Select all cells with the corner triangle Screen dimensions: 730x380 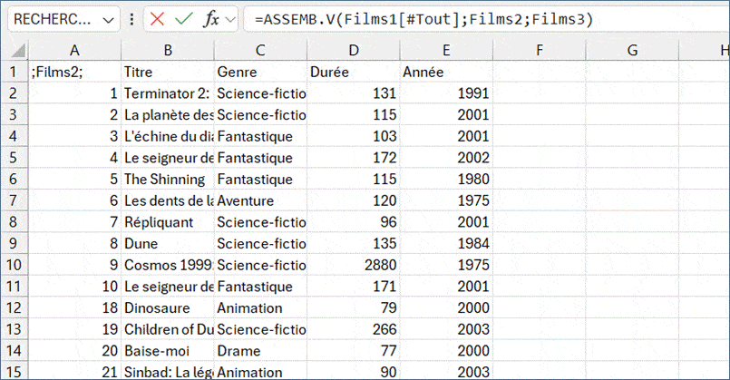pyautogui.click(x=17, y=50)
